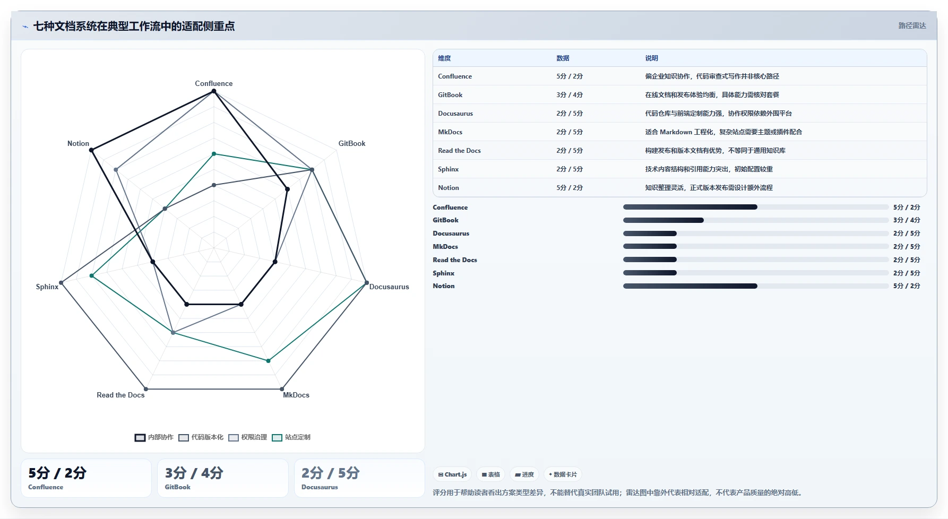This screenshot has height=519, width=948.
Task: Open the Docusaurus 2分 / 5分 stat card
Action: tap(359, 478)
